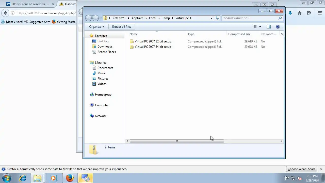325x183 pixels.
Task: Click Local in address breadcrumb
Action: tap(153, 18)
